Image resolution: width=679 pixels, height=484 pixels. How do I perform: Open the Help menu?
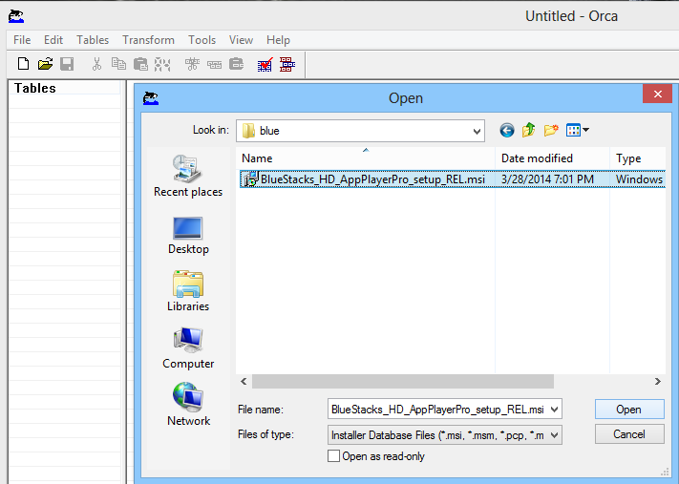pos(278,40)
